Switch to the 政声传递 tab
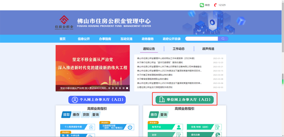The width and height of the screenshot is (284, 137). 208,49
